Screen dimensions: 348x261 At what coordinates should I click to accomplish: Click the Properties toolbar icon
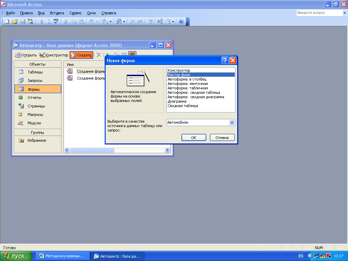(x=150, y=21)
